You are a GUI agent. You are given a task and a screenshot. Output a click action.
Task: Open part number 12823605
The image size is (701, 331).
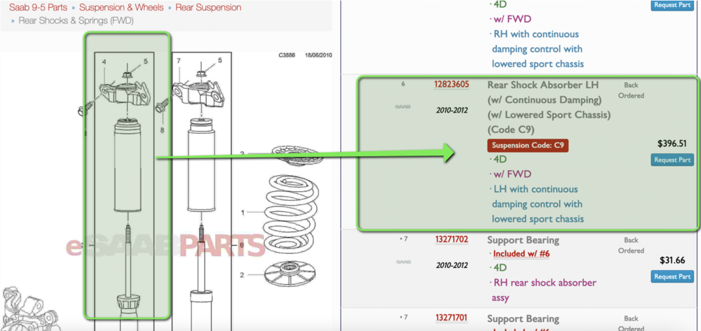point(451,85)
